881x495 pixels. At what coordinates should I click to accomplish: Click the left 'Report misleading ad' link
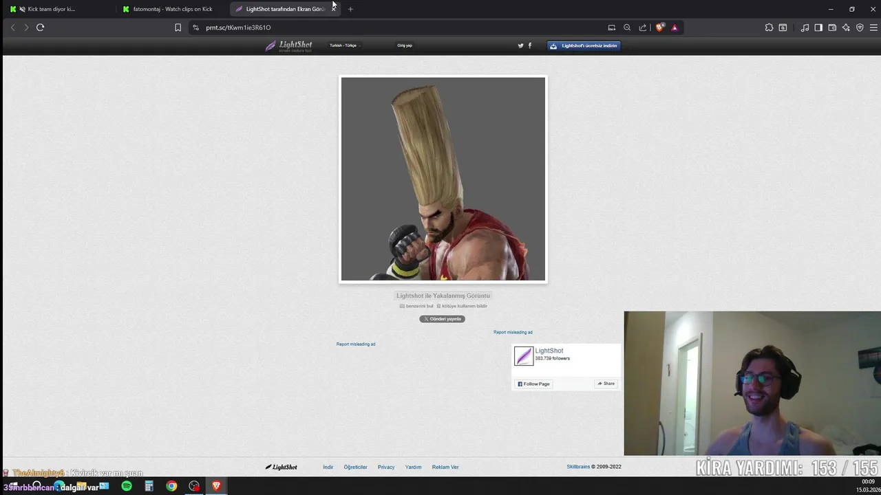point(356,344)
